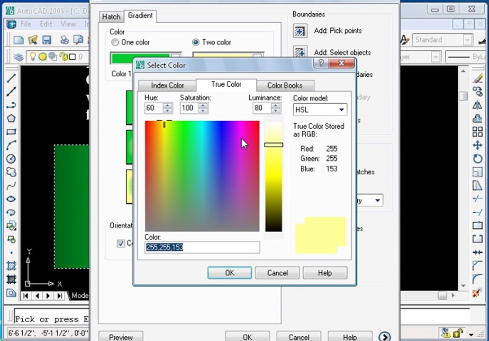
Task: Click the Copy objects tool
Action: pyautogui.click(x=478, y=92)
